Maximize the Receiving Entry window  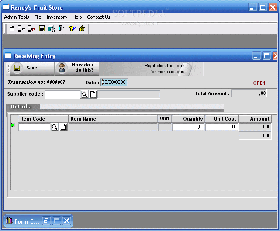click(x=266, y=56)
